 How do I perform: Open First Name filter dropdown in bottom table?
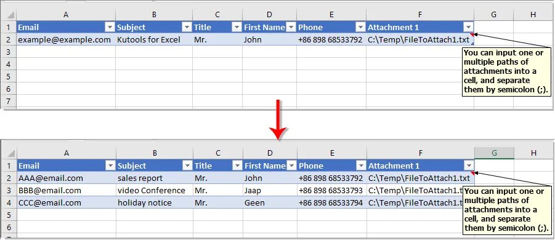pos(291,166)
